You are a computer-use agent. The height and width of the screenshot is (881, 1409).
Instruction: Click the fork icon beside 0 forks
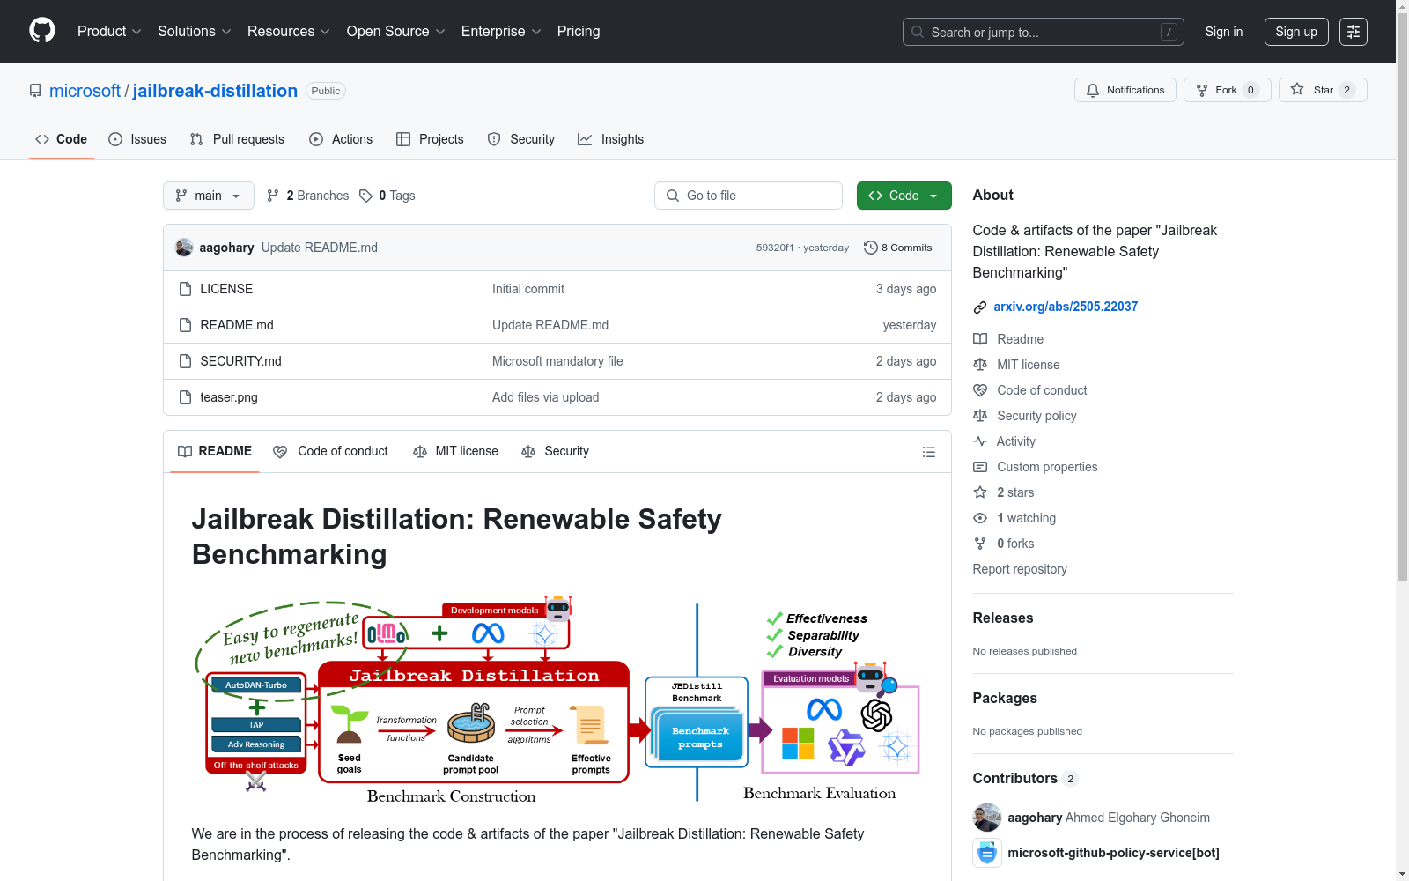[980, 544]
